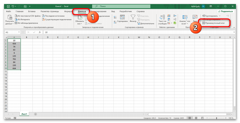Click into the Поиск search box
Screen dimensions: 240x123
121,6
